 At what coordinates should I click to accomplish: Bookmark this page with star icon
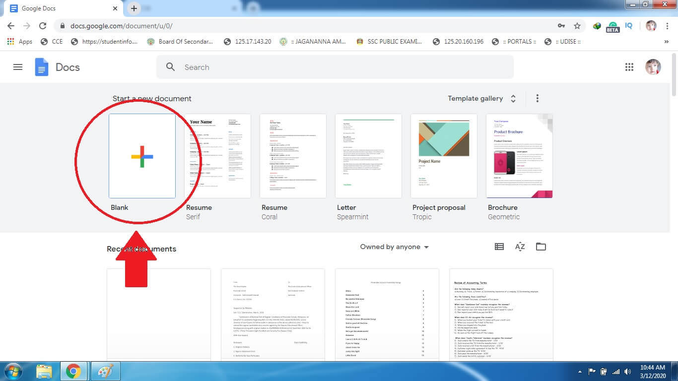tap(577, 26)
